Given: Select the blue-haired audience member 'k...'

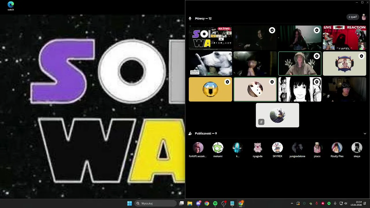Looking at the screenshot, I should pyautogui.click(x=238, y=150).
